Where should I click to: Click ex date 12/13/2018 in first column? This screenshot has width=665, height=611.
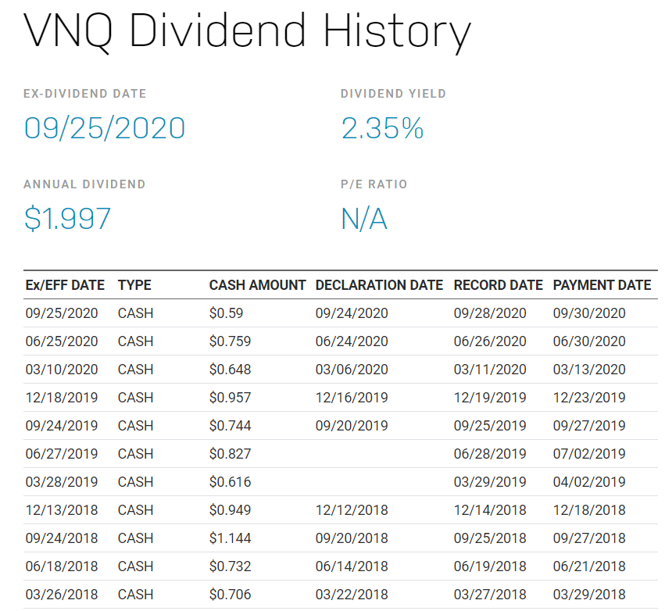coord(62,510)
